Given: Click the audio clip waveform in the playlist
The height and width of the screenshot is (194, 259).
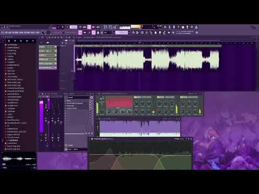Looking at the screenshot, I should point(147,59).
